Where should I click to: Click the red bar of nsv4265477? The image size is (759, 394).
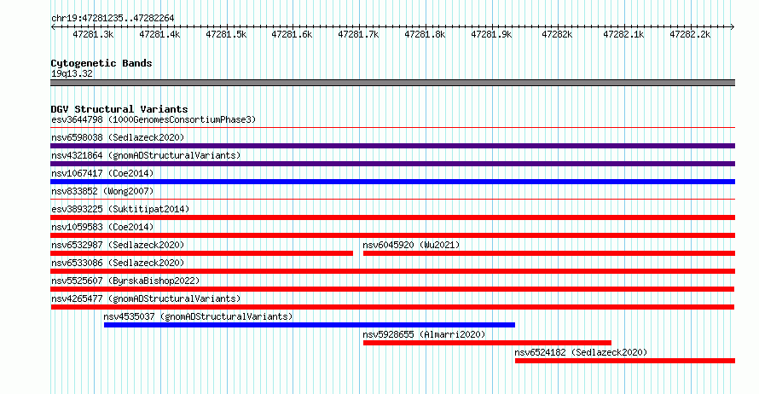point(392,307)
